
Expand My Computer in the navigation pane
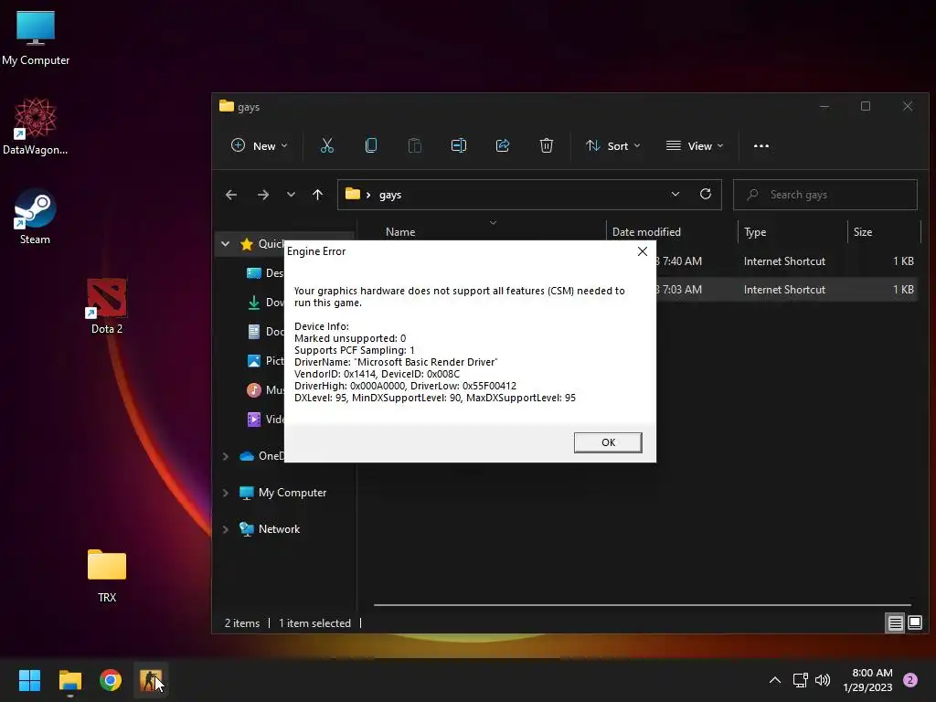[225, 493]
